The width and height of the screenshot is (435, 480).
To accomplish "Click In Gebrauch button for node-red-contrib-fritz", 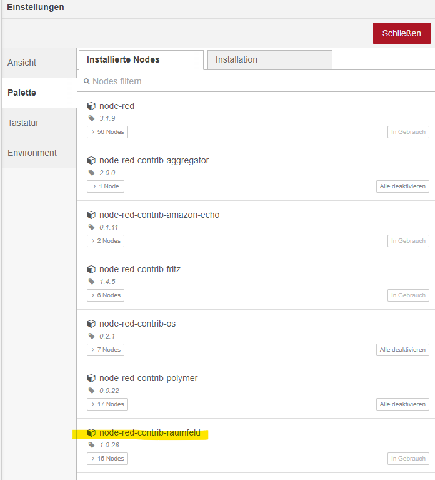I will 408,295.
